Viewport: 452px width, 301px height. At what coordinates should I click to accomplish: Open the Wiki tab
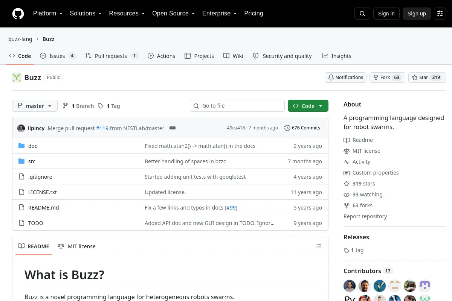[x=233, y=56]
